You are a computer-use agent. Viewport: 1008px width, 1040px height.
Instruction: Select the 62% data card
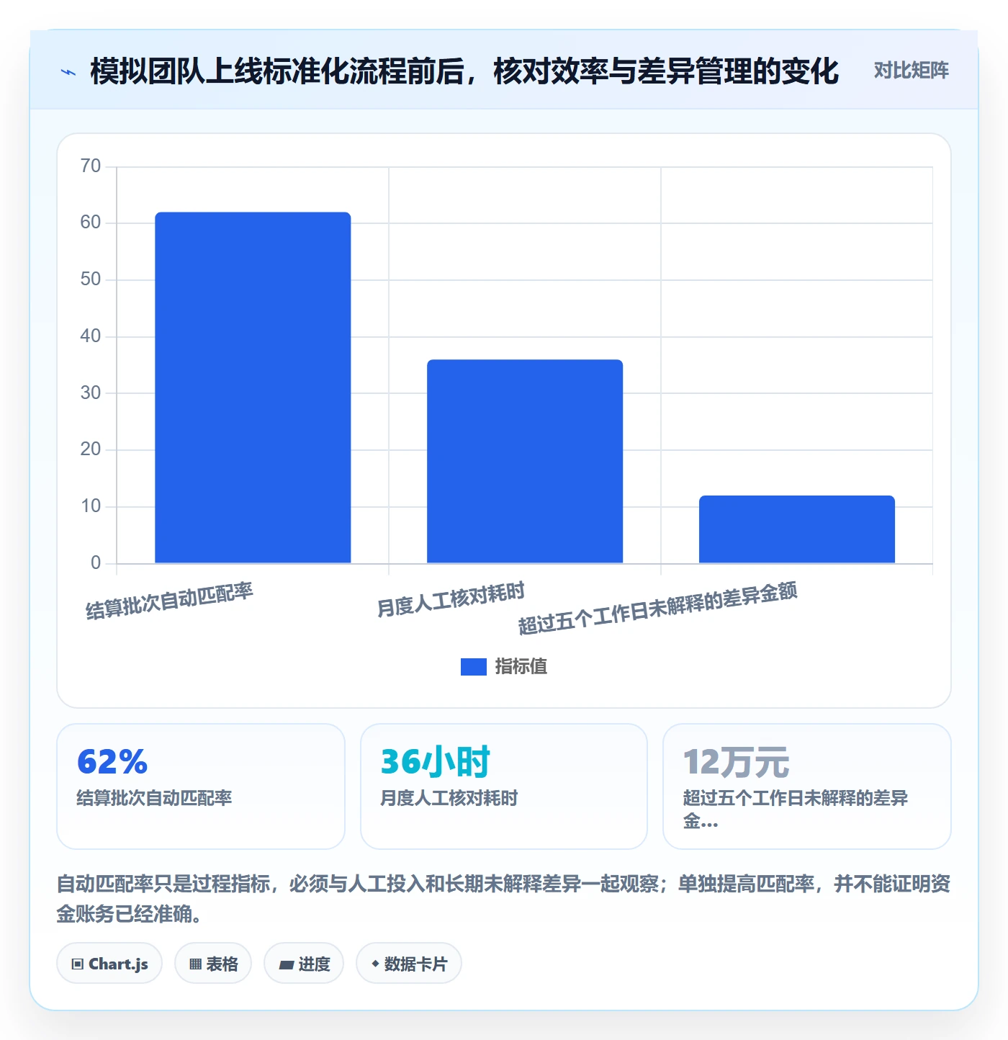(x=201, y=786)
